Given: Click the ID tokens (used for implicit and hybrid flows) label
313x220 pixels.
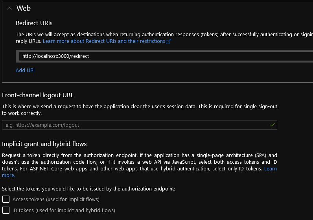Looking at the screenshot, I should tap(64, 210).
